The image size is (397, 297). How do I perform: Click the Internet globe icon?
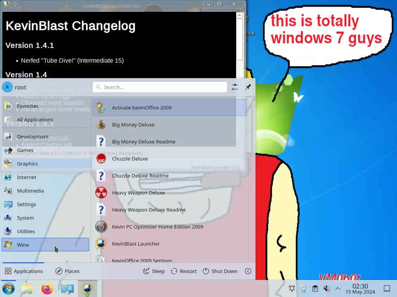8,177
